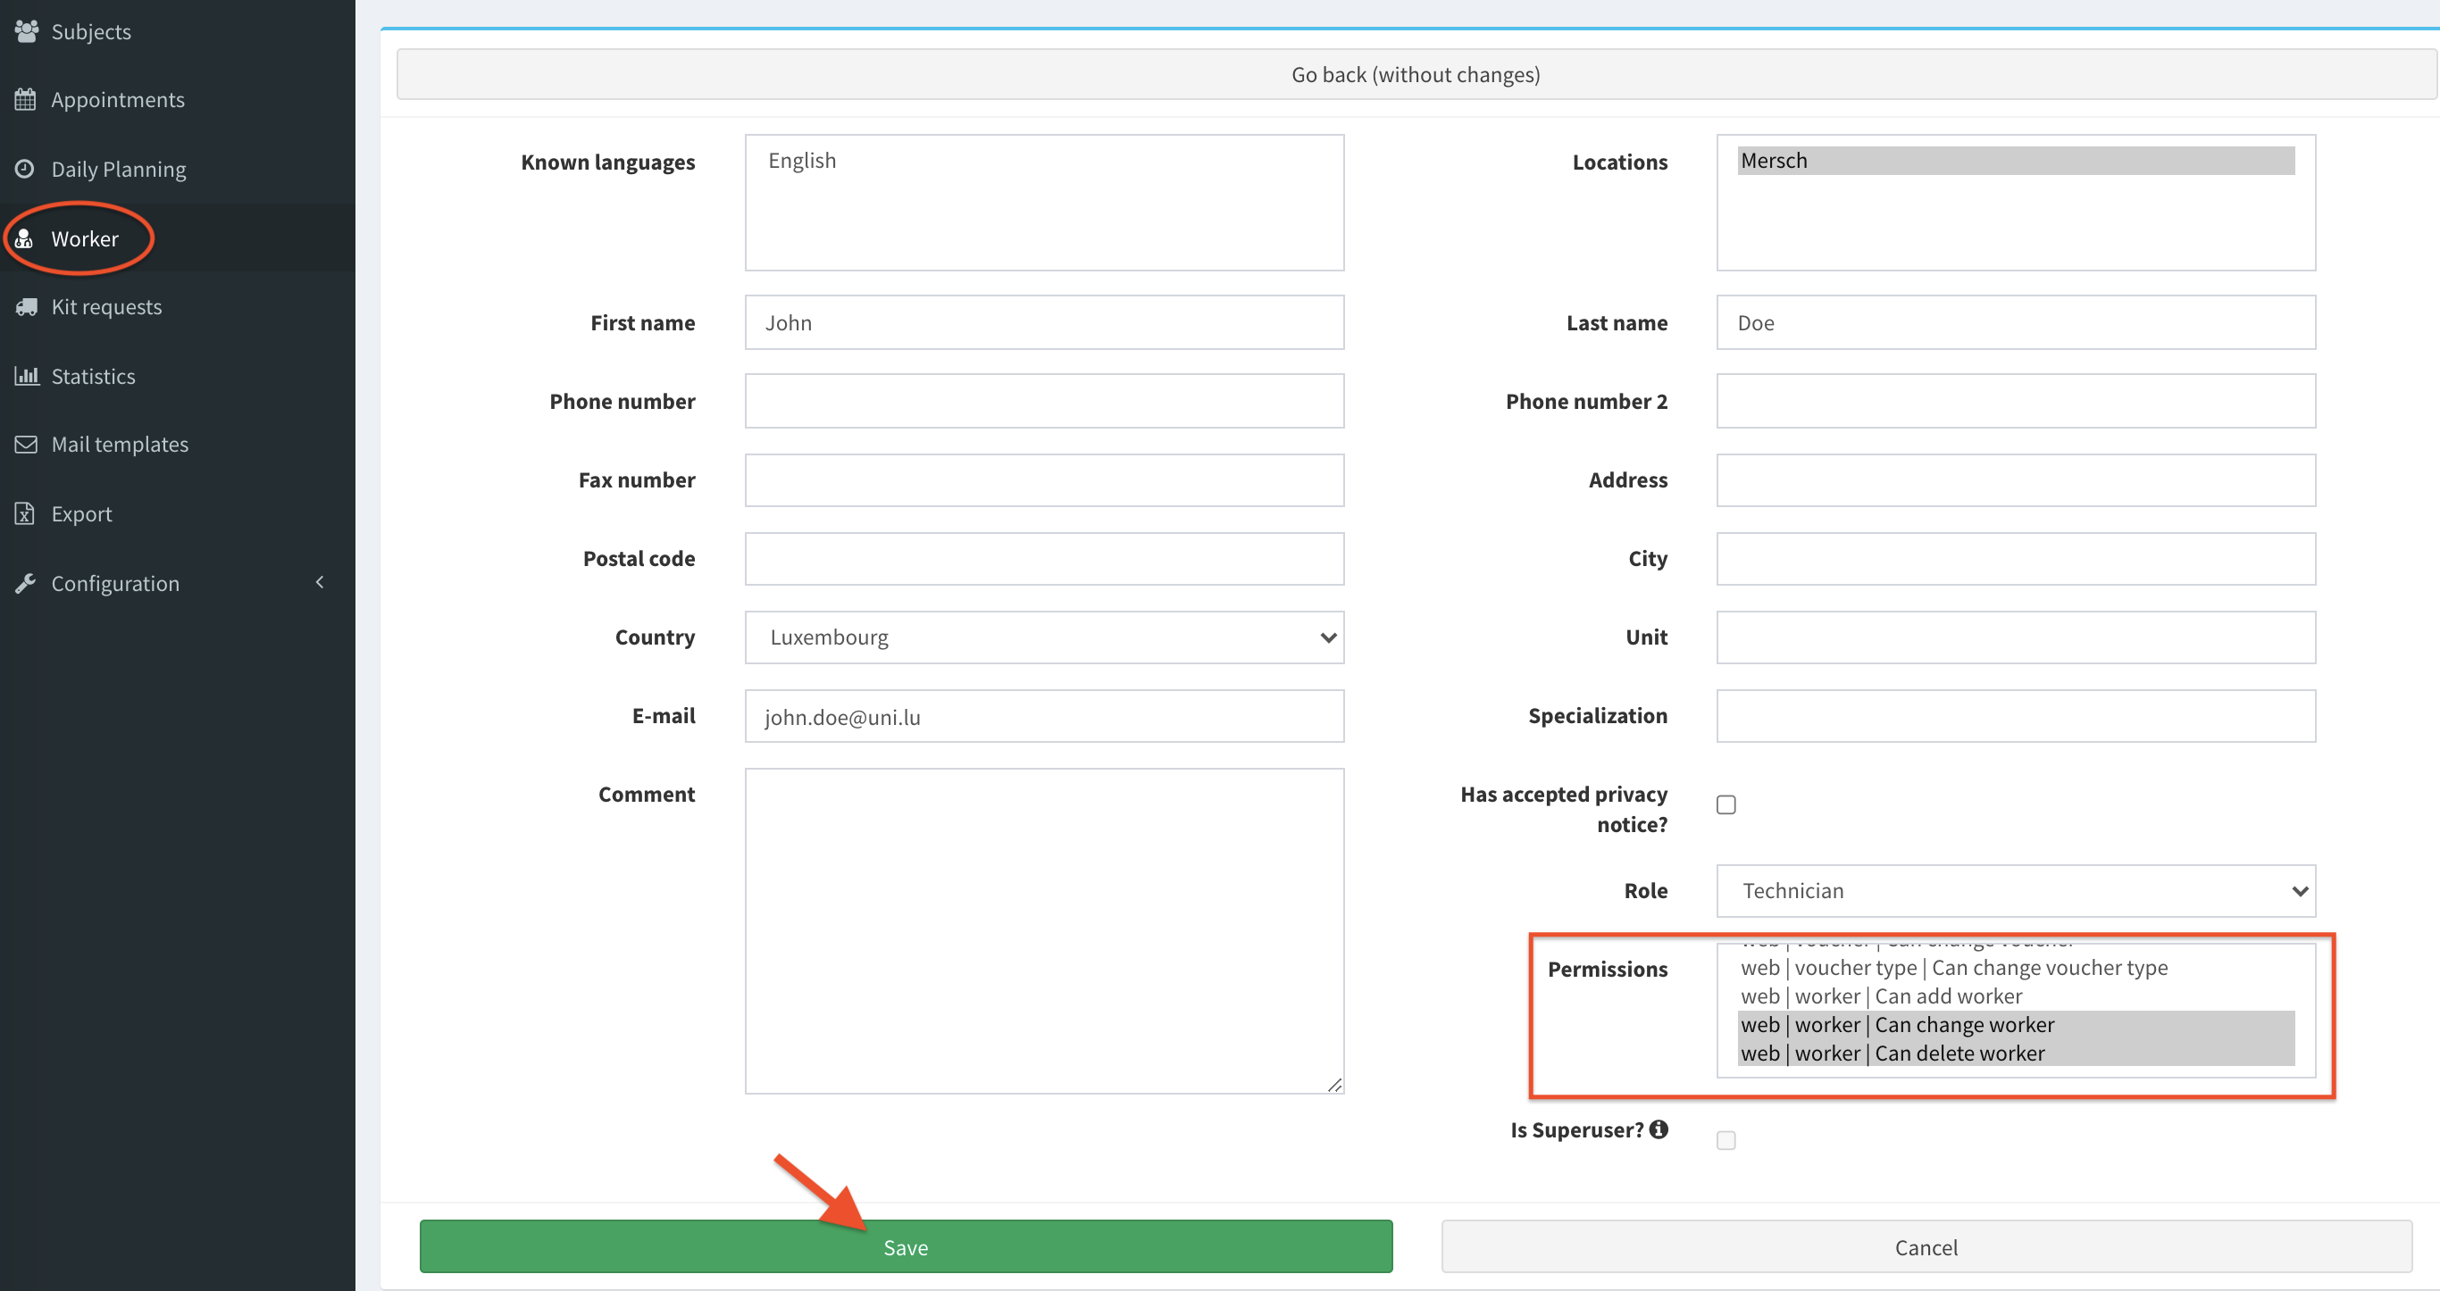The image size is (2440, 1291).
Task: Open the Worker menu item
Action: pyautogui.click(x=84, y=238)
